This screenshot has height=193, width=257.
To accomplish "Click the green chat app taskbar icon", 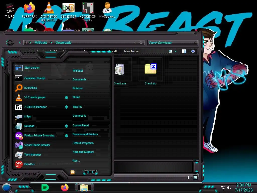I will pos(45,187).
